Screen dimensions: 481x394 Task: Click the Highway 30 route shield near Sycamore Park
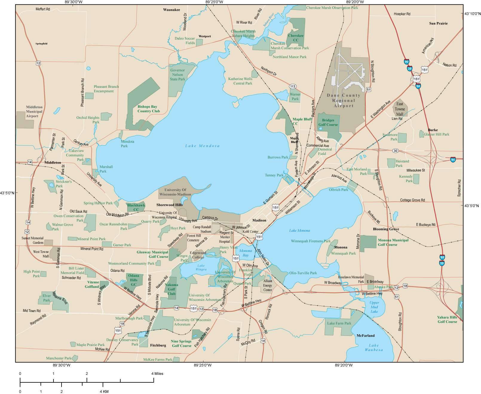[x=395, y=151]
